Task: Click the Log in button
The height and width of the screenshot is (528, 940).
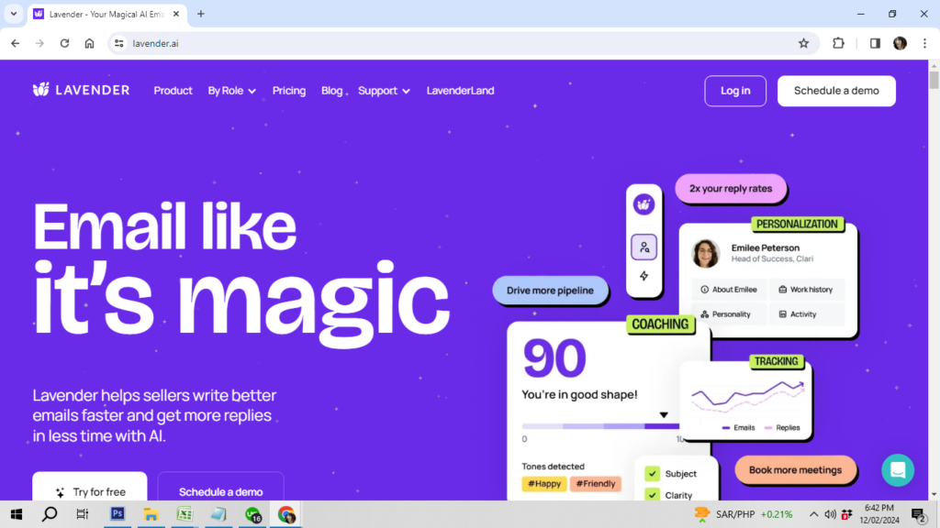Action: (x=735, y=91)
